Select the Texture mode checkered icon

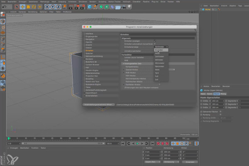click(3, 27)
